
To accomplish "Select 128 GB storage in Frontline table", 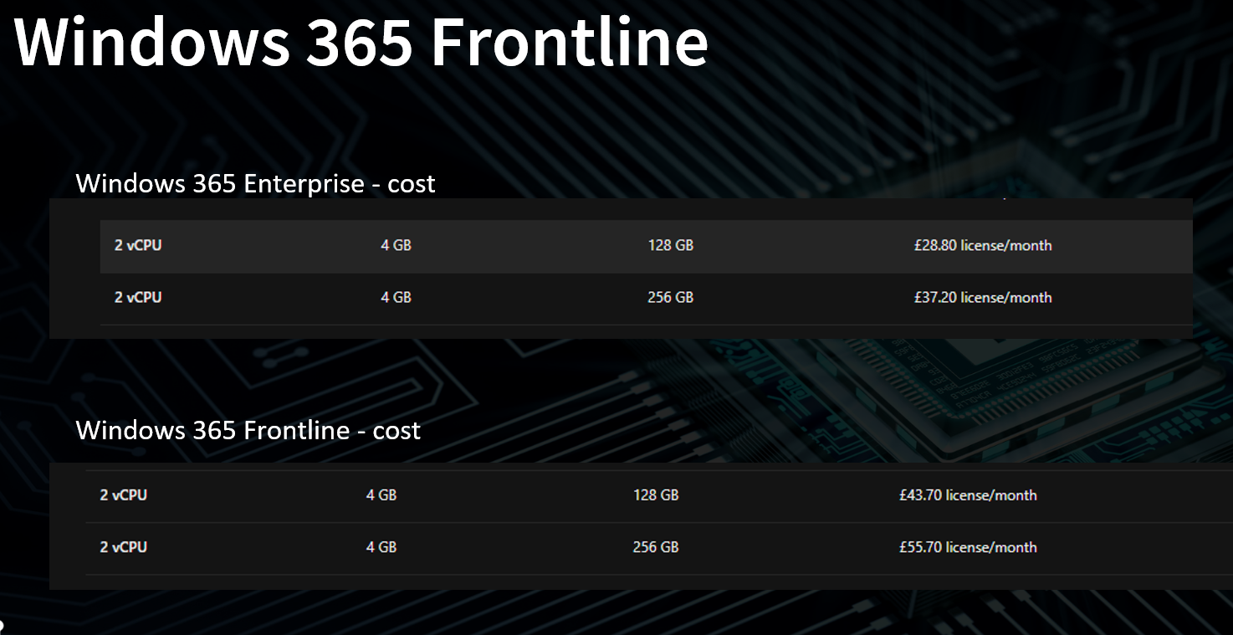I will click(656, 495).
